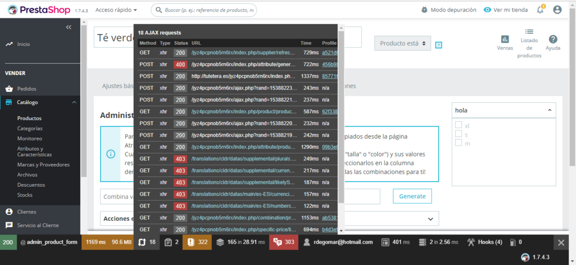Open profile link 456b9 for the 400 request
The width and height of the screenshot is (576, 265).
pos(329,64)
